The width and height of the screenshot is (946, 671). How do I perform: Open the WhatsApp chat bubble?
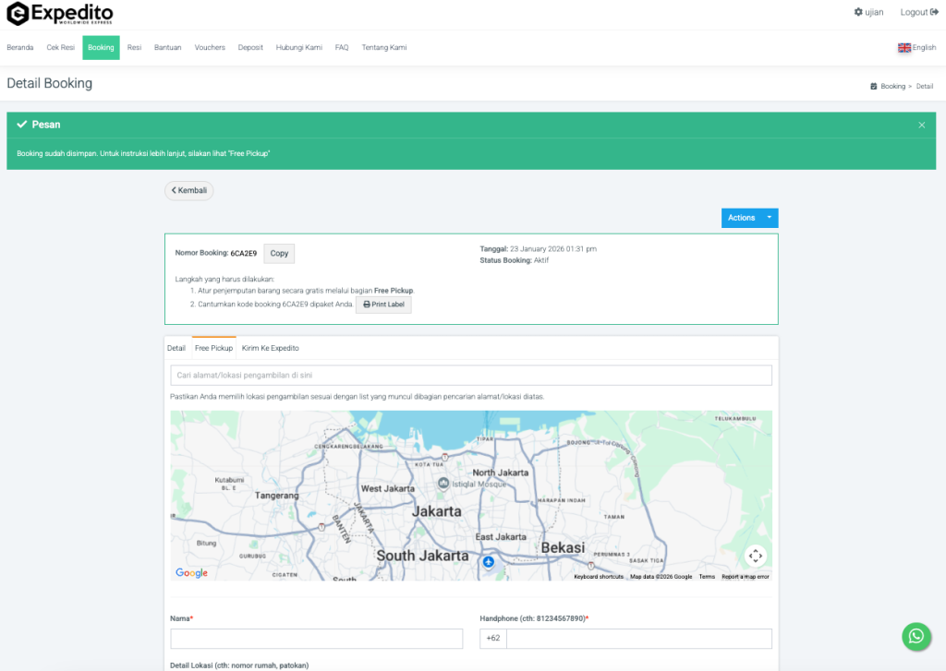click(x=916, y=636)
